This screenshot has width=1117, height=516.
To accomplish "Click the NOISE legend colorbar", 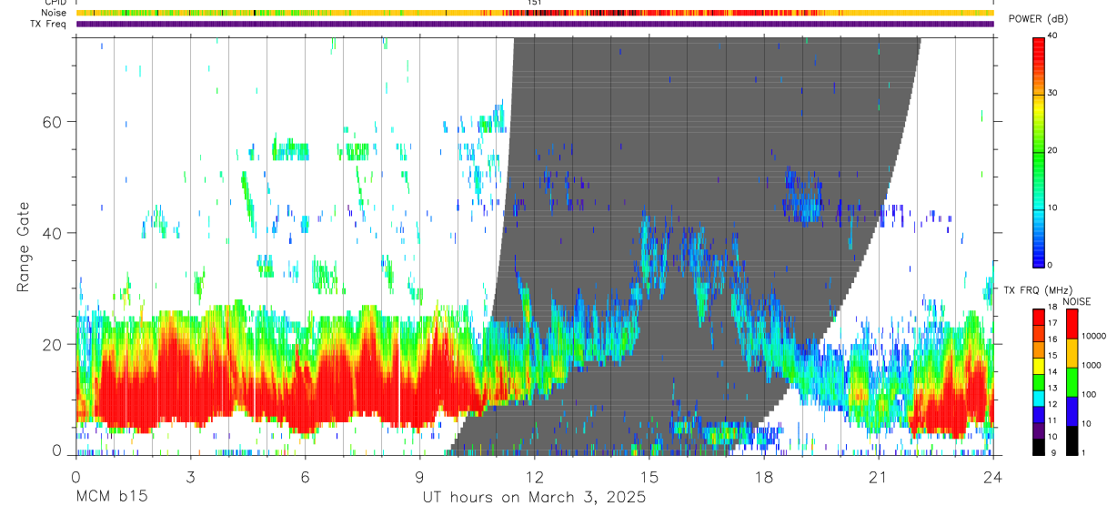I will [1072, 381].
